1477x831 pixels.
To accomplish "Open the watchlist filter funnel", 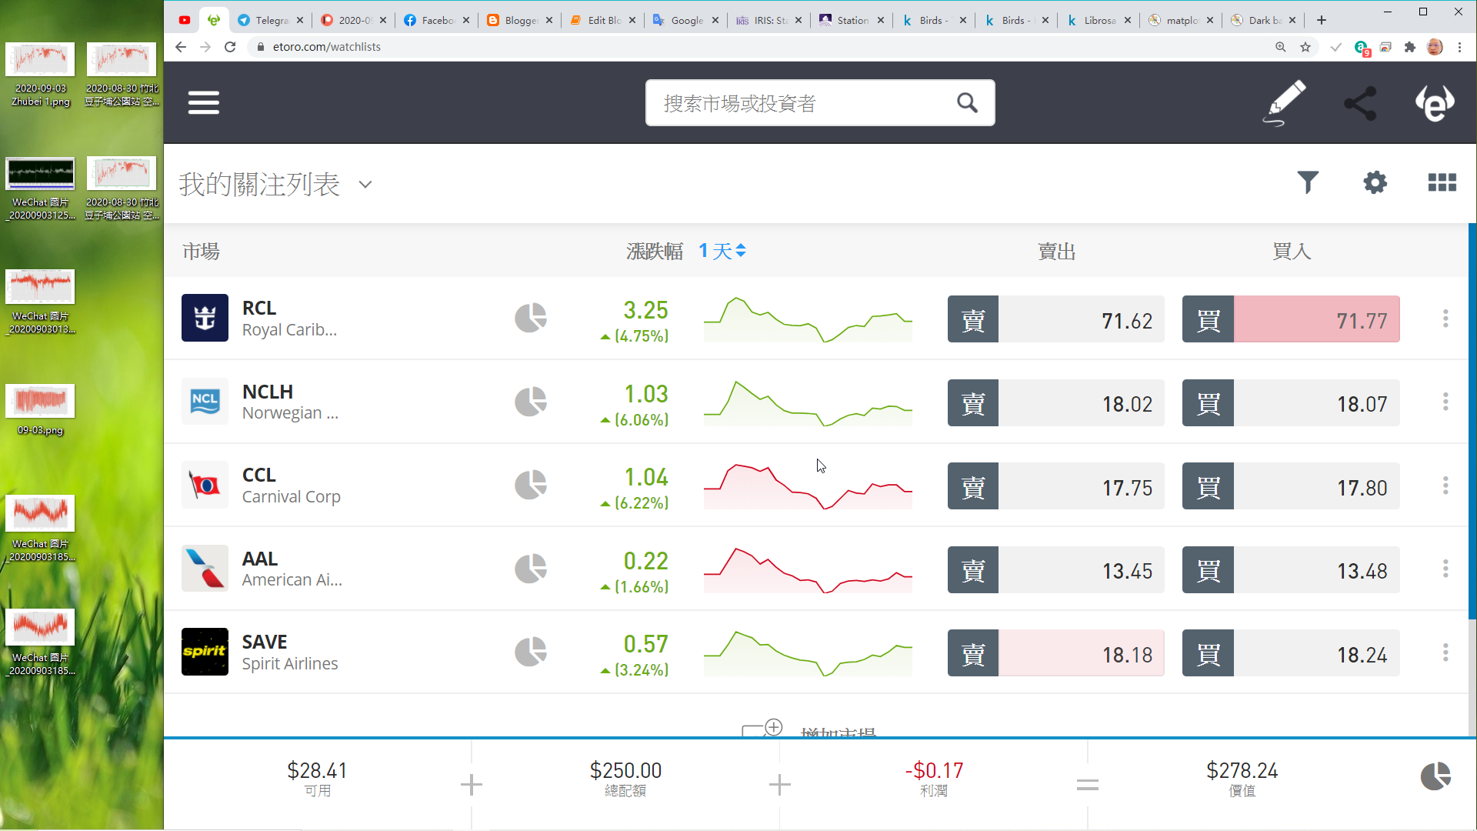I will (x=1308, y=182).
